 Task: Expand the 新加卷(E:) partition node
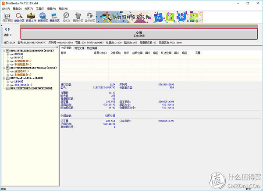click(x=8, y=72)
